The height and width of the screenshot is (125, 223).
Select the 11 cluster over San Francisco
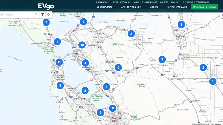(x=59, y=62)
